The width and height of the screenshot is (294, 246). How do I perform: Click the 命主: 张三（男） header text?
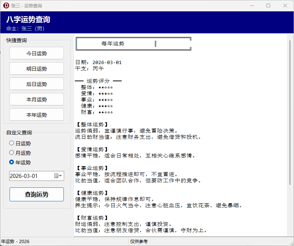tap(26, 28)
